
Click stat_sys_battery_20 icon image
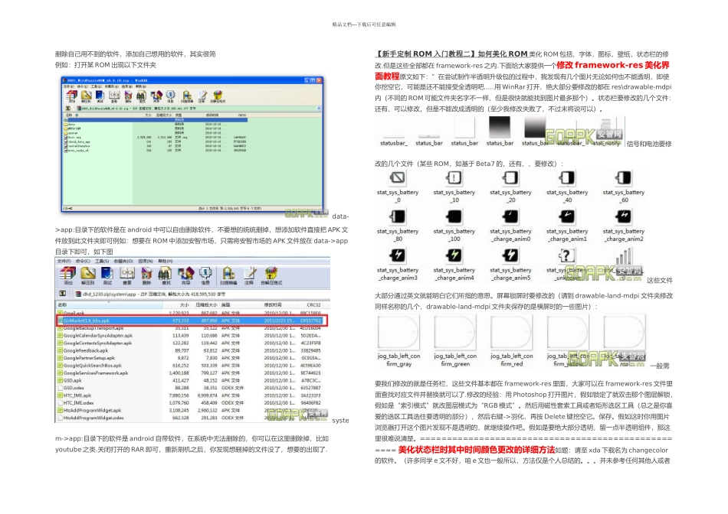[x=510, y=177]
